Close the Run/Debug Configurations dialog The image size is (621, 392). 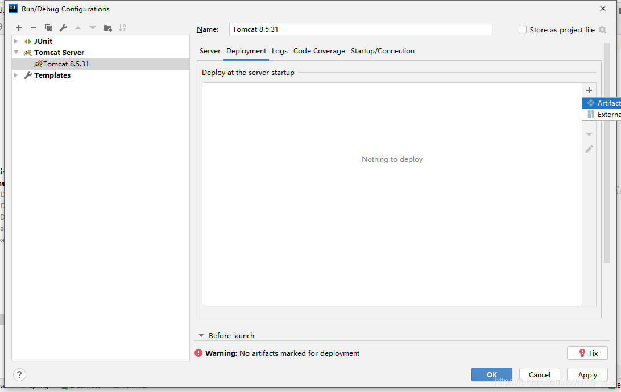pyautogui.click(x=603, y=9)
